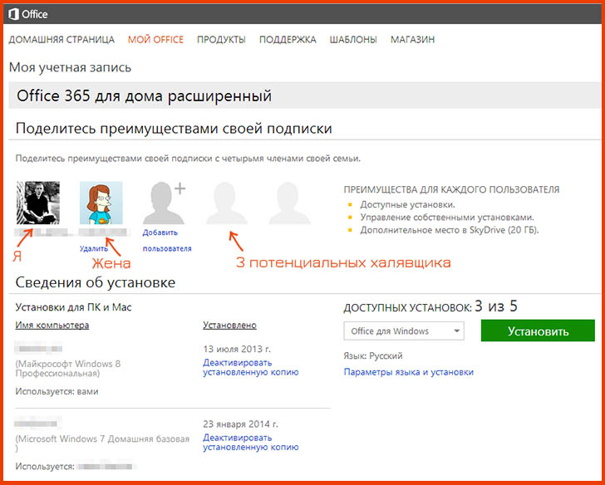
Task: Go to ДОМАШНЯЯ СТРАНИЦА tab
Action: point(61,40)
